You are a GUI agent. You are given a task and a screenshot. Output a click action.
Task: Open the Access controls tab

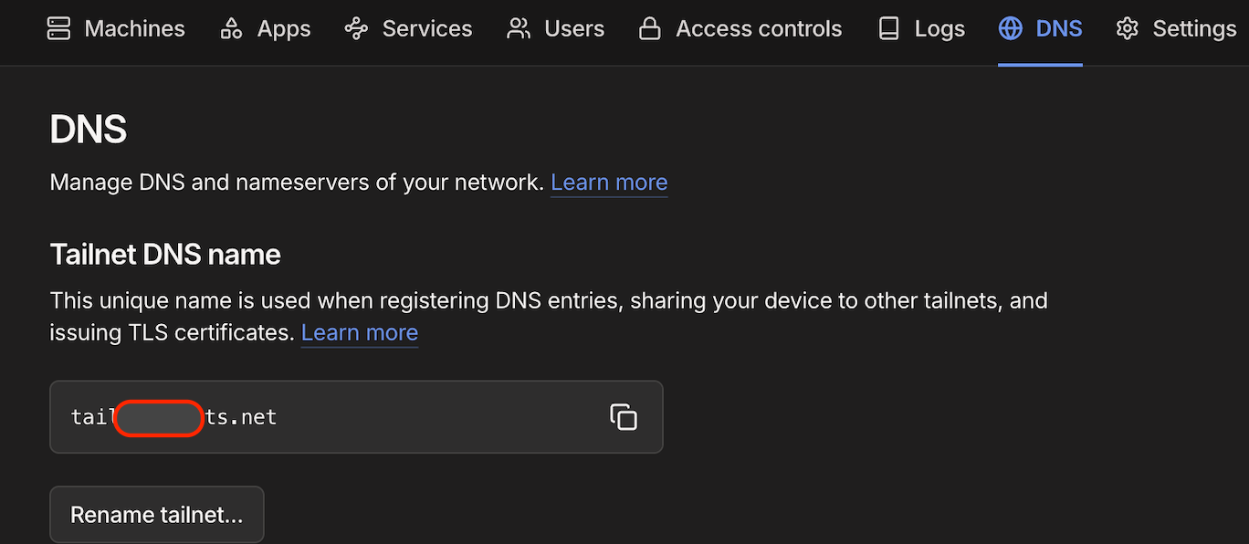(x=759, y=29)
